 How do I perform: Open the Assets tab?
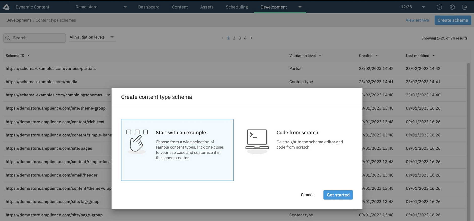(x=207, y=7)
